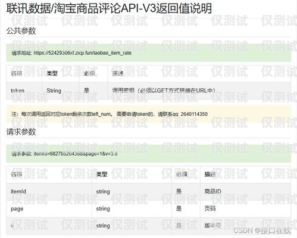Select 名称 header in the public parameters table
The image size is (297, 238).
click(17, 74)
